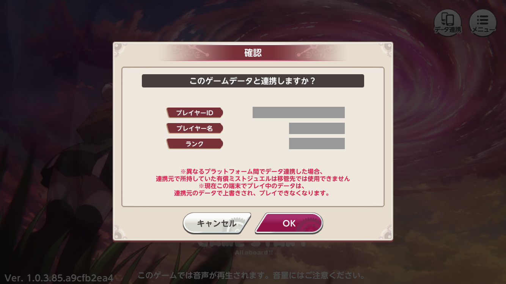This screenshot has width=506, height=284.
Task: Click the プレイヤー名 label
Action: 195,128
